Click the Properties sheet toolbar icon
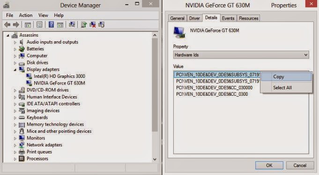This screenshot has width=319, height=175. tap(39, 25)
